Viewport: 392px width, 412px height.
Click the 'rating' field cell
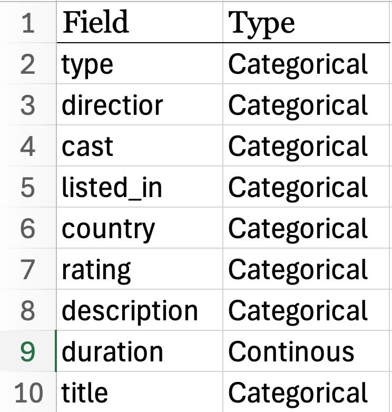click(139, 270)
